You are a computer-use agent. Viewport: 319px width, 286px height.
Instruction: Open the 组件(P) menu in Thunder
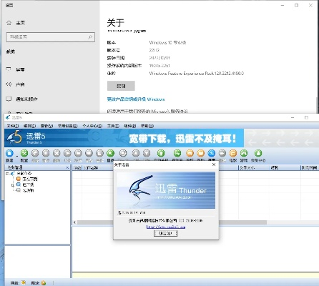130,126
